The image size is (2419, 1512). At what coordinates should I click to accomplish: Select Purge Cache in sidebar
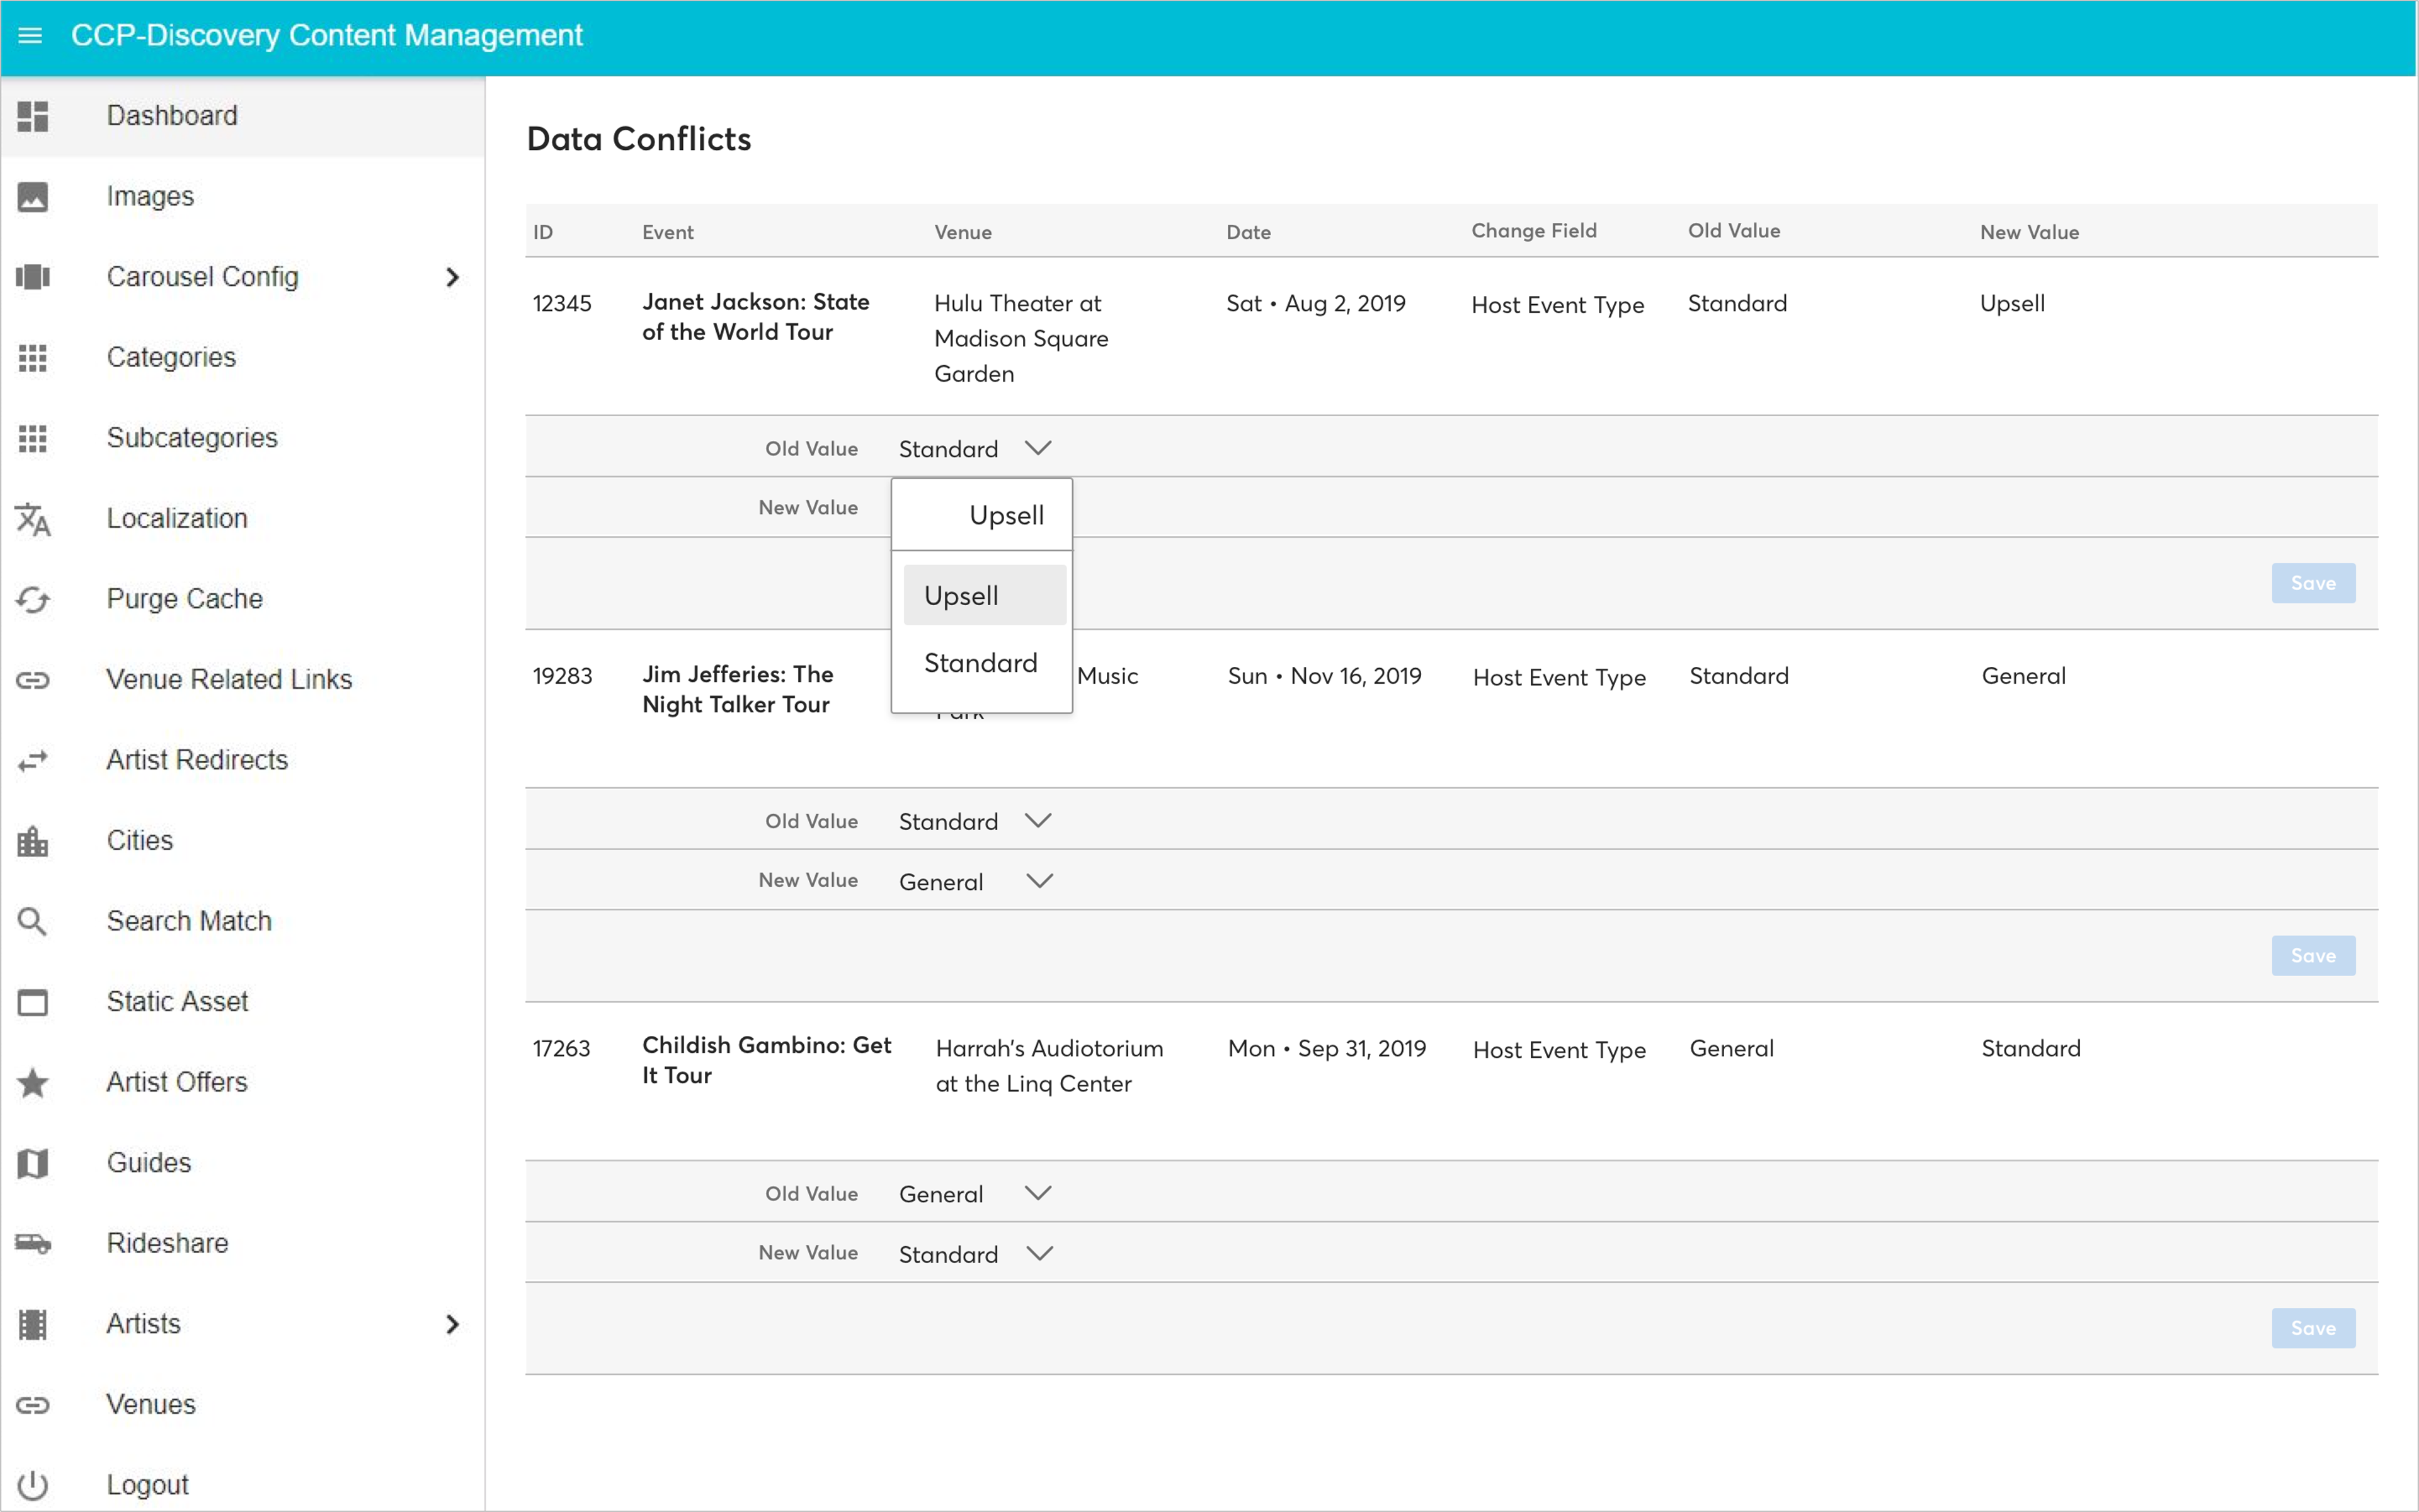(x=242, y=600)
